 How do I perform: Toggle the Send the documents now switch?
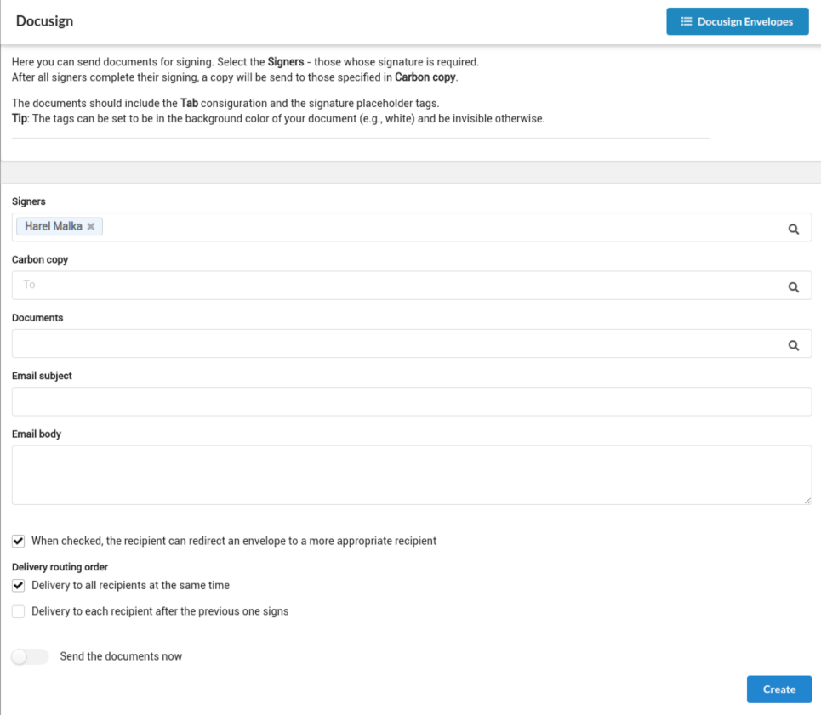(x=30, y=656)
